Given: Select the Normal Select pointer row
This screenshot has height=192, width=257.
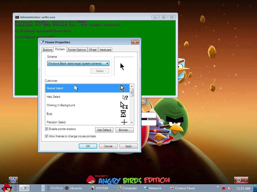Looking at the screenshot, I should pos(87,88).
